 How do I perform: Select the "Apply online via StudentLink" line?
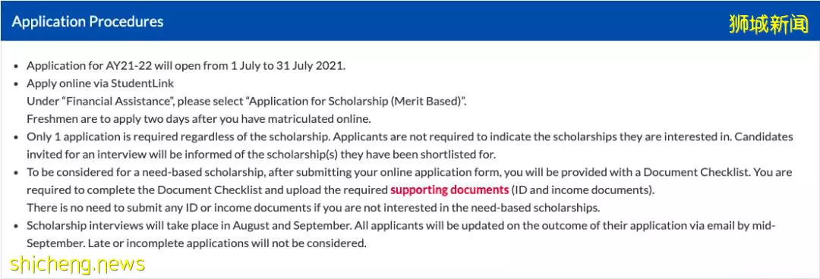point(100,83)
